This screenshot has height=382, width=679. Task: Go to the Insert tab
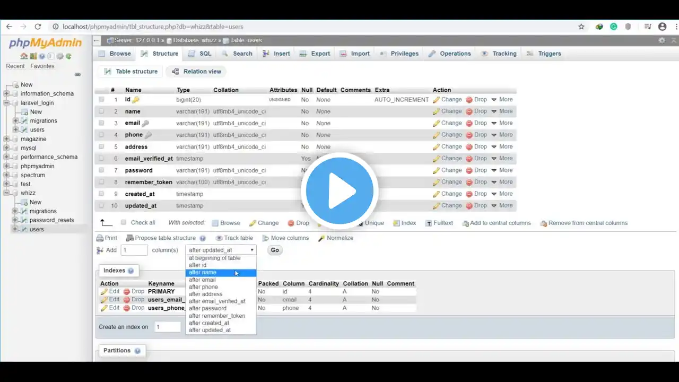(275, 54)
